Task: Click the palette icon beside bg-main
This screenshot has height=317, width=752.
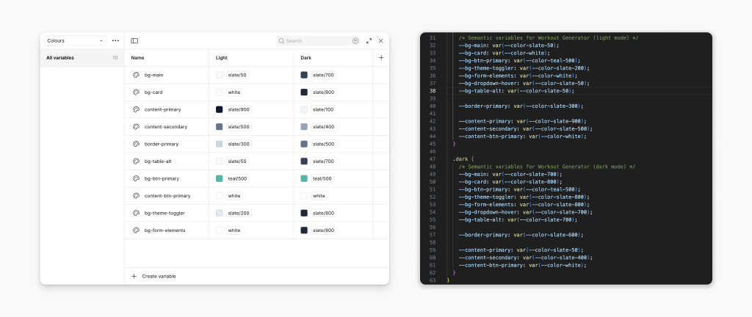Action: [136, 75]
